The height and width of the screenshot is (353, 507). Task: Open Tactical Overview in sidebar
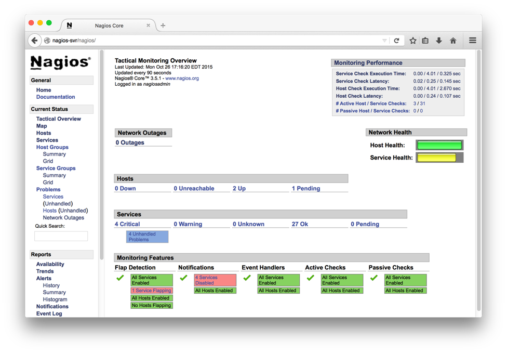pyautogui.click(x=58, y=119)
